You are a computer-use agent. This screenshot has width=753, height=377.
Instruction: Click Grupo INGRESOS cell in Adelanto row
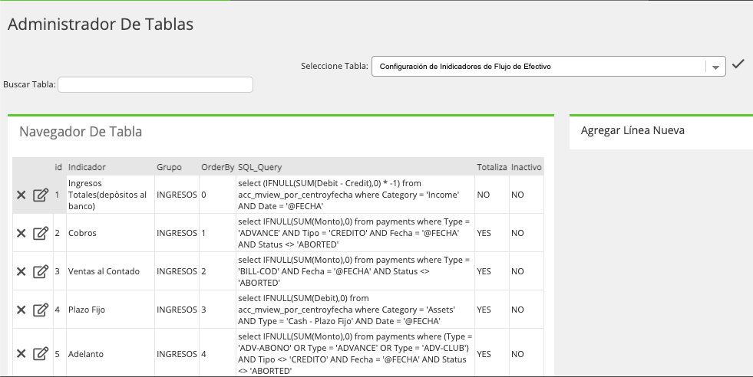point(177,354)
